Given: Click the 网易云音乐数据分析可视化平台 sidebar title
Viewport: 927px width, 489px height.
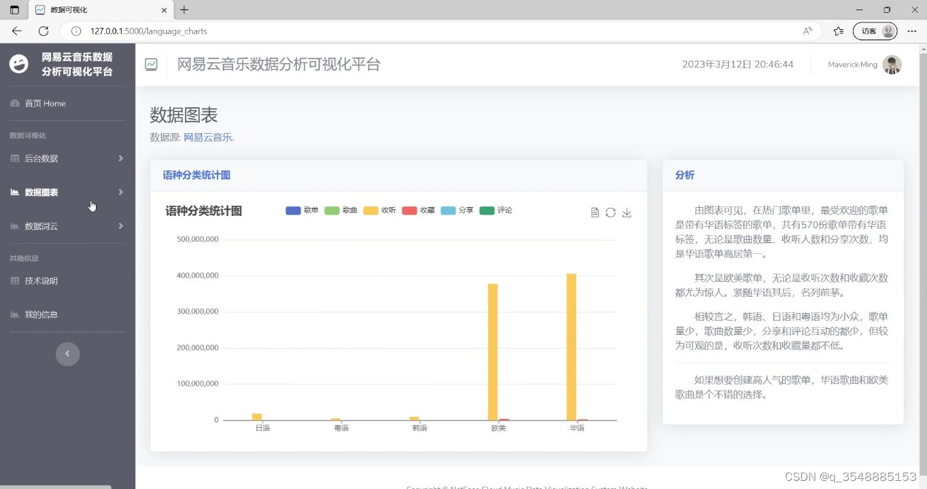Looking at the screenshot, I should click(x=77, y=65).
